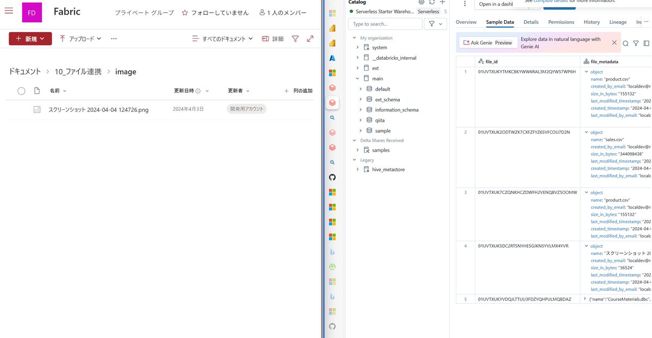Open the アップロード dropdown
652x338 pixels.
80,39
